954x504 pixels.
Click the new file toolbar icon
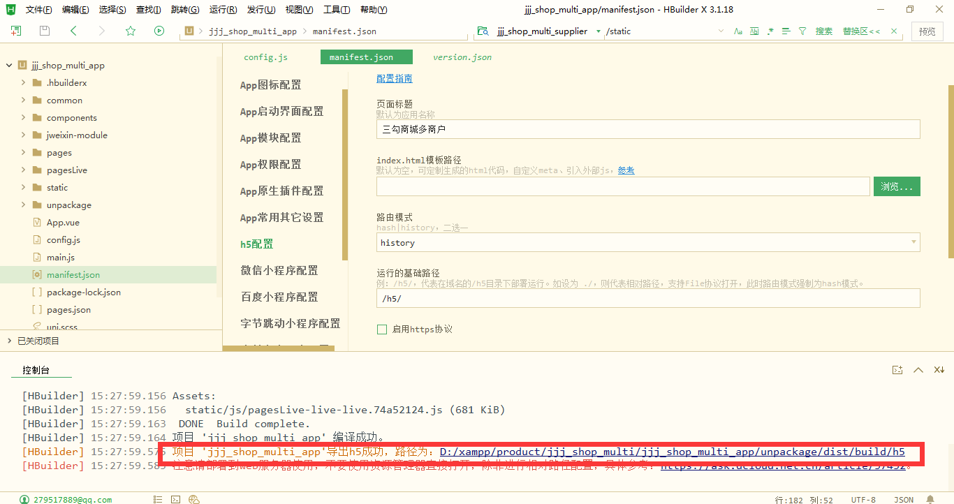[16, 31]
